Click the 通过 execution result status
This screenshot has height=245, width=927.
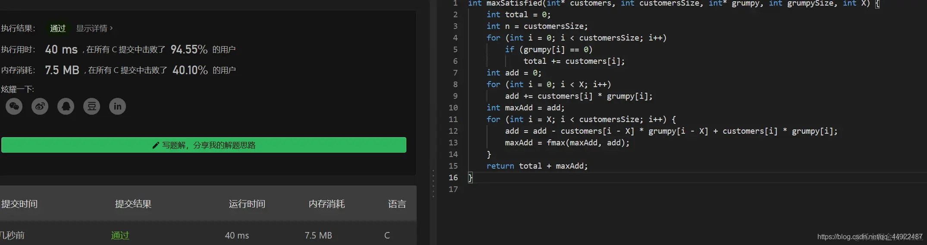[58, 28]
